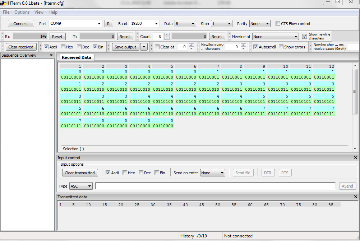Click the Save output button

pyautogui.click(x=125, y=47)
